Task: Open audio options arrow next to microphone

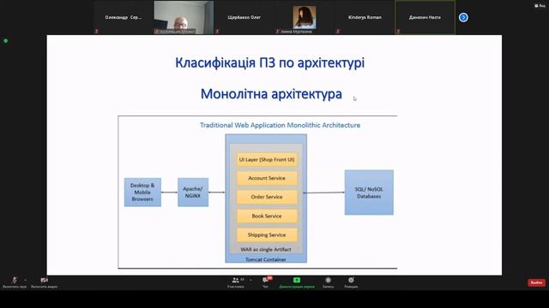Action: [x=25, y=280]
